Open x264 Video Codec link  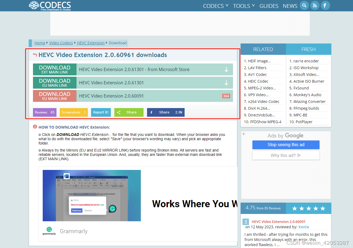[264, 102]
